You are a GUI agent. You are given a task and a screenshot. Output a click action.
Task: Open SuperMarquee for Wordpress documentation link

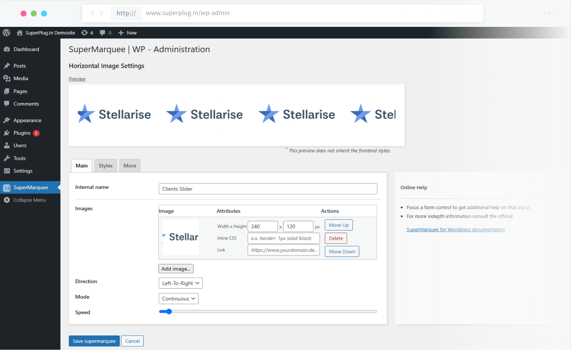456,230
